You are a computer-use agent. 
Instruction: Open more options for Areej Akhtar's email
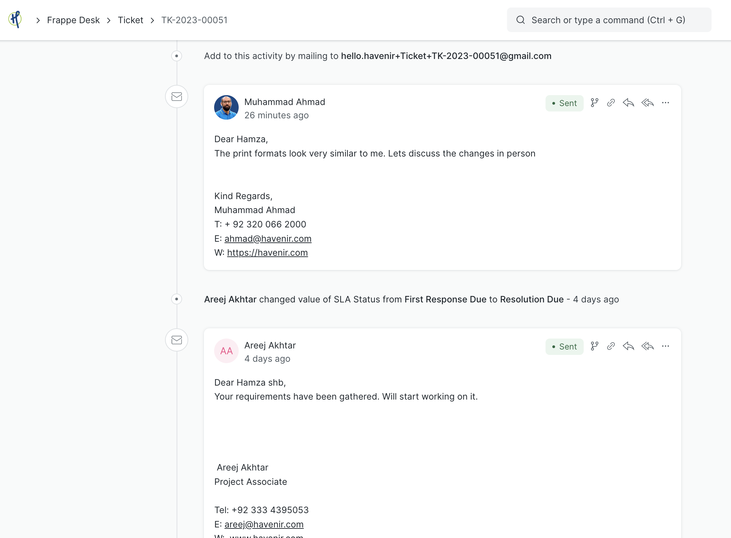[x=666, y=346]
